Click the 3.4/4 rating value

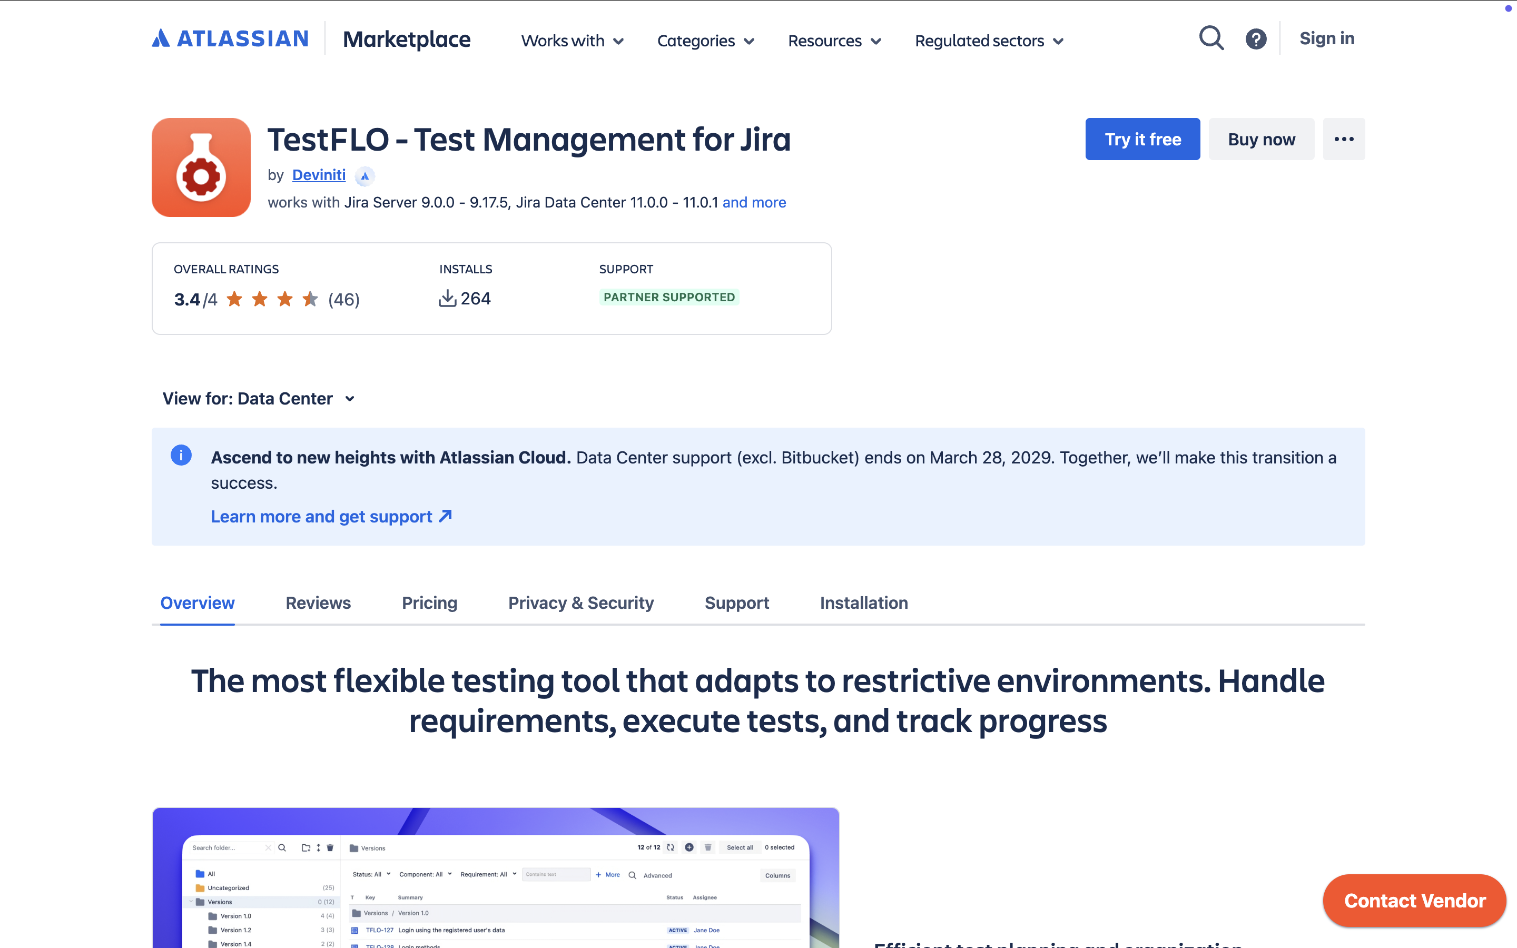[195, 300]
